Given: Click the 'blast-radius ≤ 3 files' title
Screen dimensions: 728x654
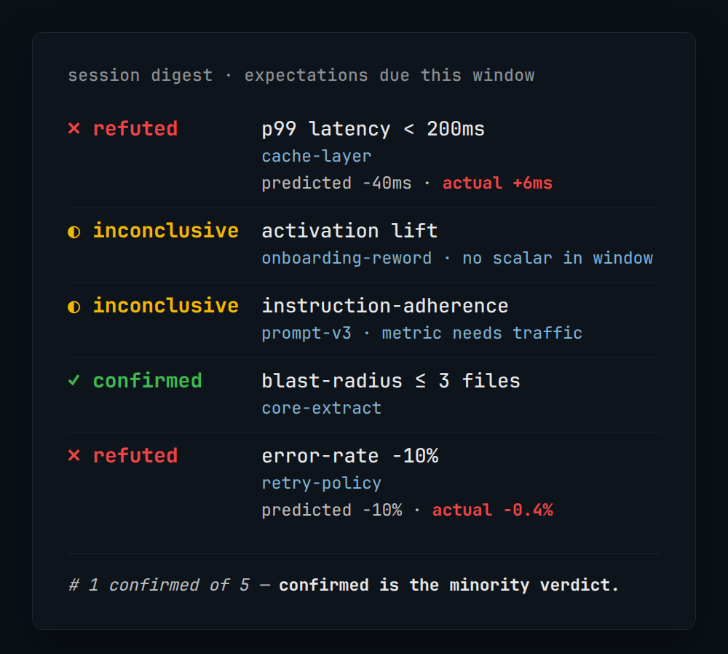Looking at the screenshot, I should click(391, 381).
